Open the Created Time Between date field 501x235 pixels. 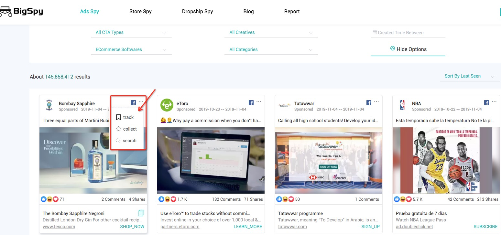click(408, 33)
